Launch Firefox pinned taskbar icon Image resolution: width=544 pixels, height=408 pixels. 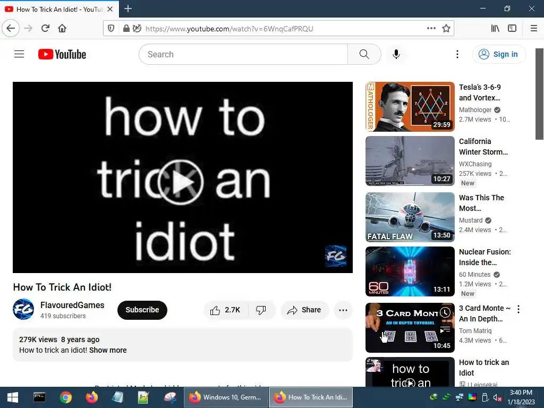point(91,397)
